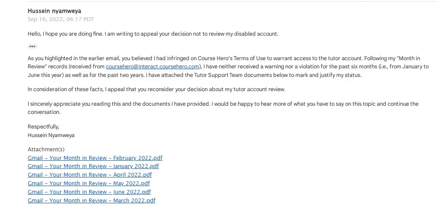Viewport: 446px width, 214px height.
Task: Click the "Respectfully," closing line
Action: tap(43, 127)
